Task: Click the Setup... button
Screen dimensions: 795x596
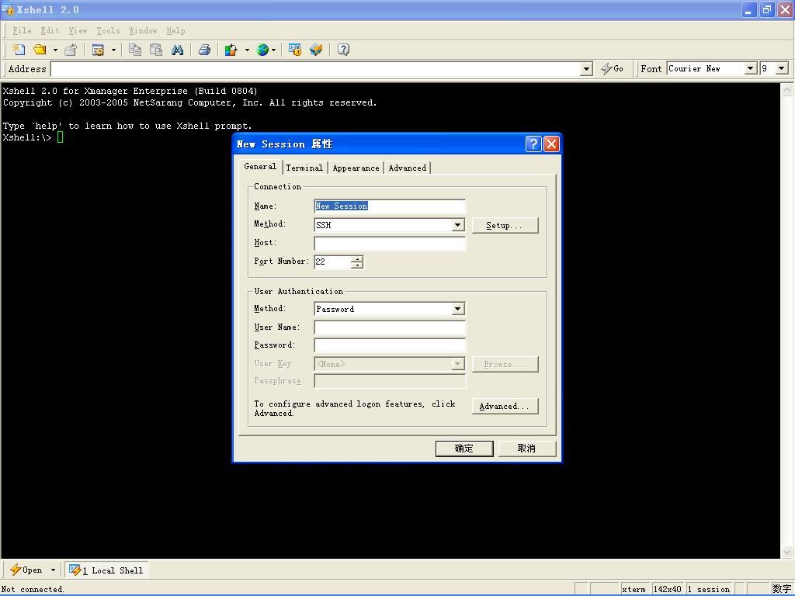Action: coord(505,225)
